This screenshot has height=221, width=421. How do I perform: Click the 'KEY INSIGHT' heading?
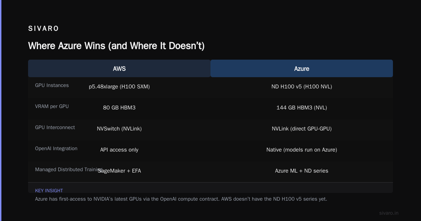click(49, 190)
